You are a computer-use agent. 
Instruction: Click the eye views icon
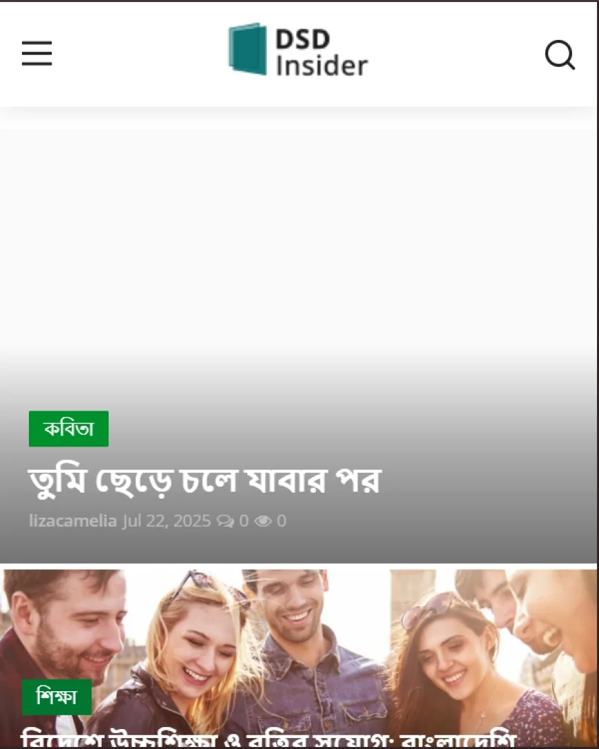pyautogui.click(x=263, y=521)
